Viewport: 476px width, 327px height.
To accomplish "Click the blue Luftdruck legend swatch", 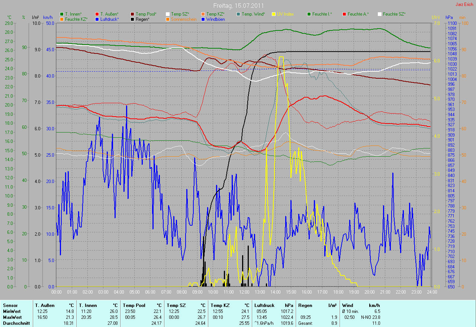I will tap(97, 19).
